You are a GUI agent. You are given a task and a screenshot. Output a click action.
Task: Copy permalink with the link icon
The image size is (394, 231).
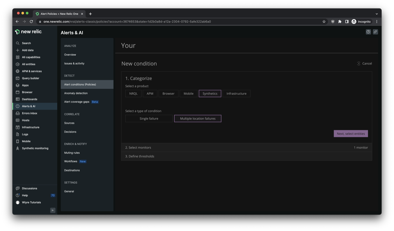[x=375, y=32]
